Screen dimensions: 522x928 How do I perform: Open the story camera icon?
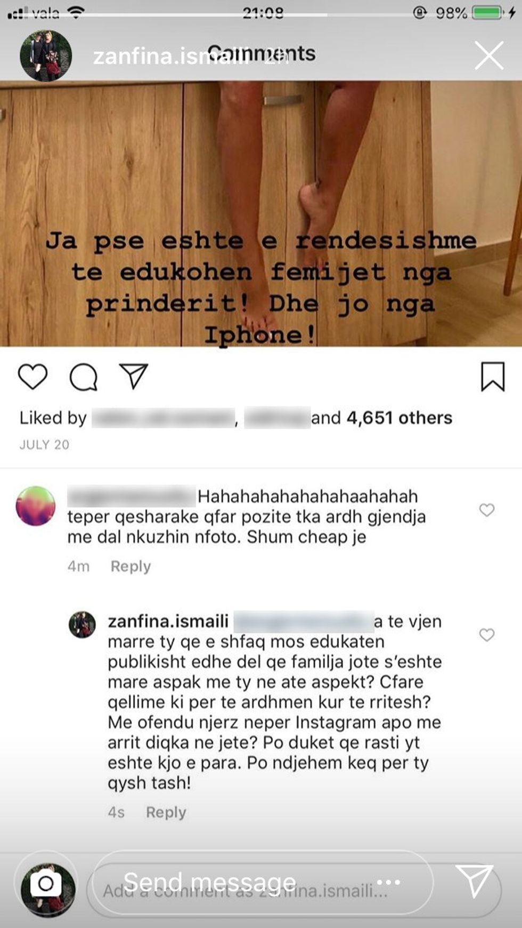(46, 884)
